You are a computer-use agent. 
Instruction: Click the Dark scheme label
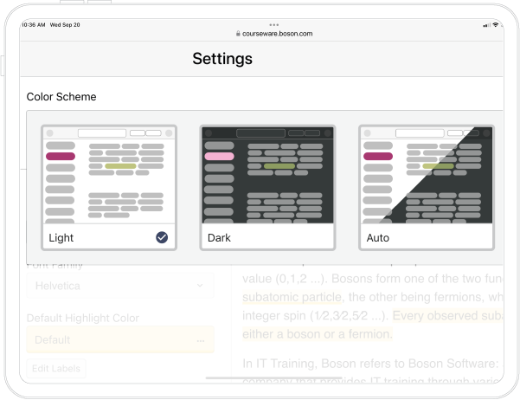pyautogui.click(x=220, y=237)
